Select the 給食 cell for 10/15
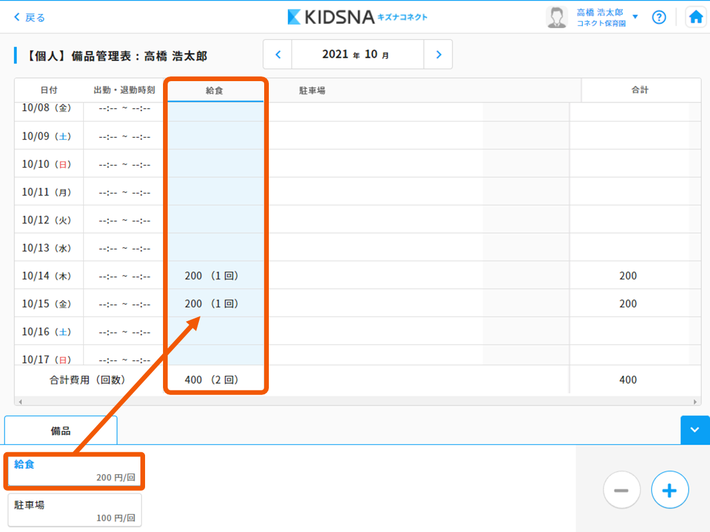 (x=215, y=303)
